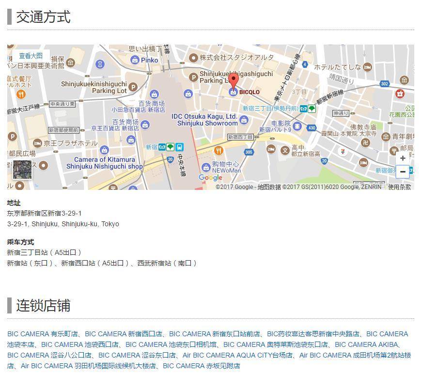Click the Pinko shop icon on the map
422x375 pixels.
[135, 60]
